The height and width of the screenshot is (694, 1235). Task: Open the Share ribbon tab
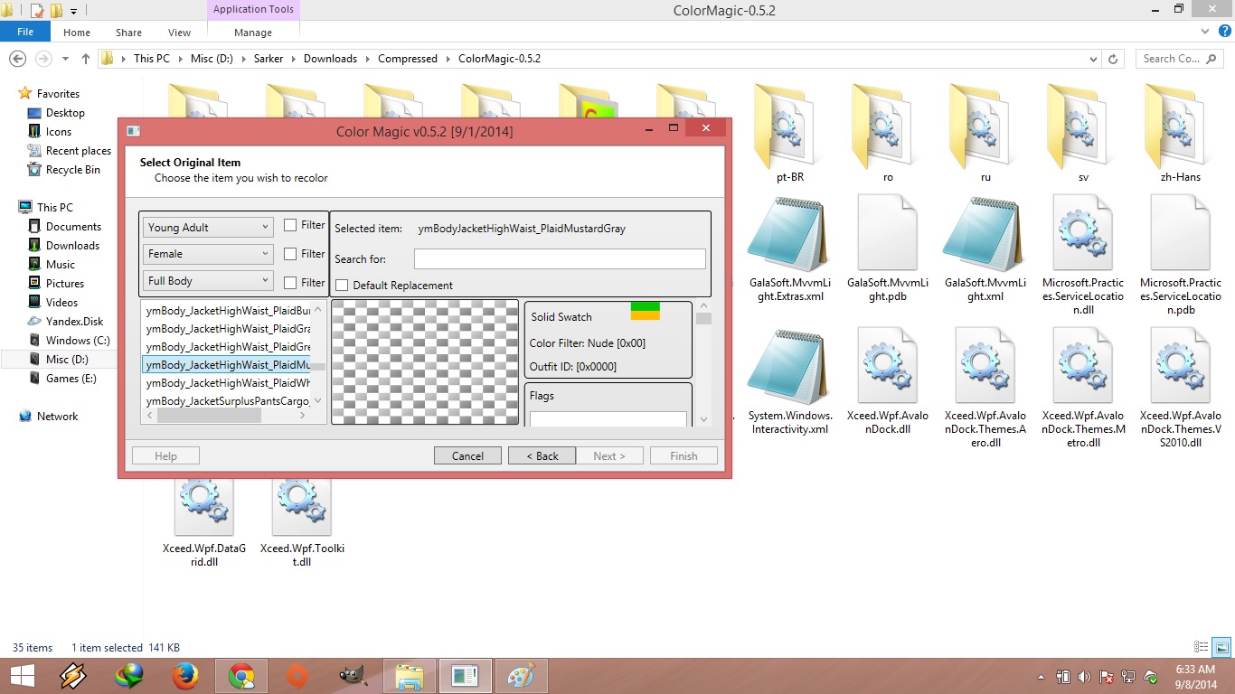pyautogui.click(x=128, y=33)
